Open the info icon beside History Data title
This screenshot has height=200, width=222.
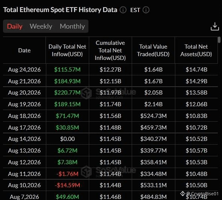coord(123,10)
